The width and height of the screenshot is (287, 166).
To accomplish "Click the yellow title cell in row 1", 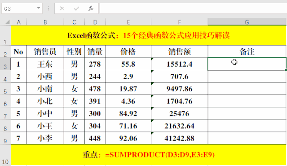I will pyautogui.click(x=149, y=35).
